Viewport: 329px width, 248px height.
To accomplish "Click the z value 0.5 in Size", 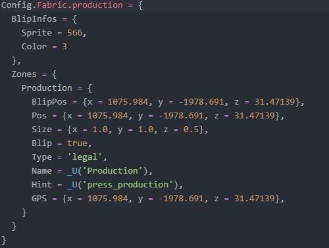I will click(191, 130).
